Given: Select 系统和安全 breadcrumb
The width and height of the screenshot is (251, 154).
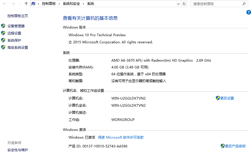Looking at the screenshot, I should pos(71,4).
